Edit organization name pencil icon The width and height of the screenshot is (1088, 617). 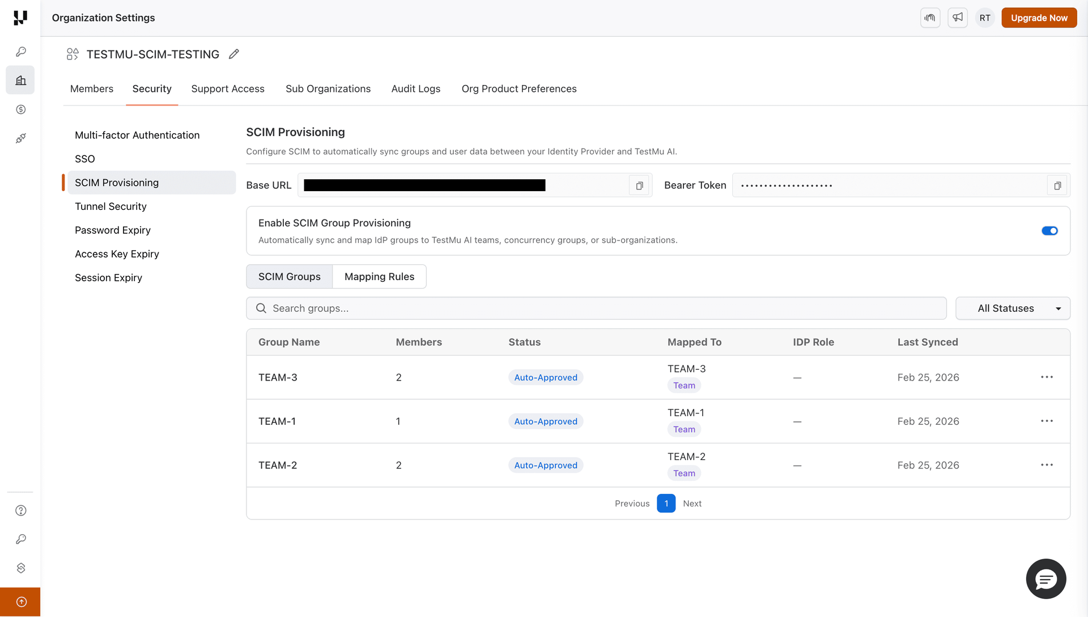pyautogui.click(x=234, y=54)
